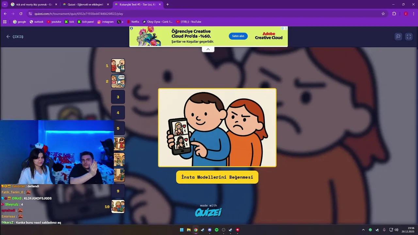Focus the quizei.com address bar
This screenshot has height=235, width=418.
pyautogui.click(x=206, y=14)
